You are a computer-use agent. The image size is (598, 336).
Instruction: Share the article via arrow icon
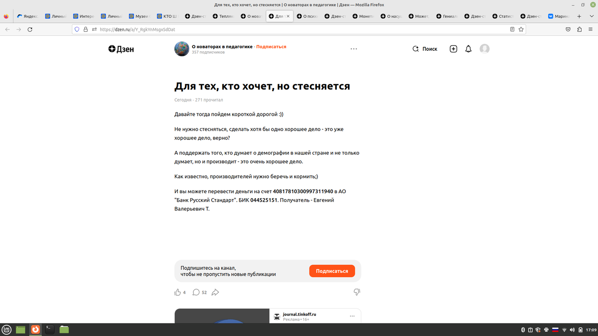click(215, 292)
